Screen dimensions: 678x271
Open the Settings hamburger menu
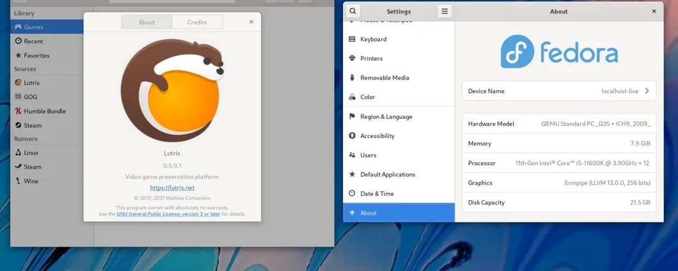click(x=445, y=12)
